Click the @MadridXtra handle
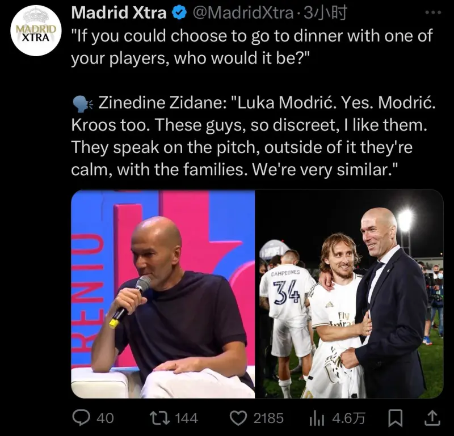The width and height of the screenshot is (454, 436). point(243,13)
